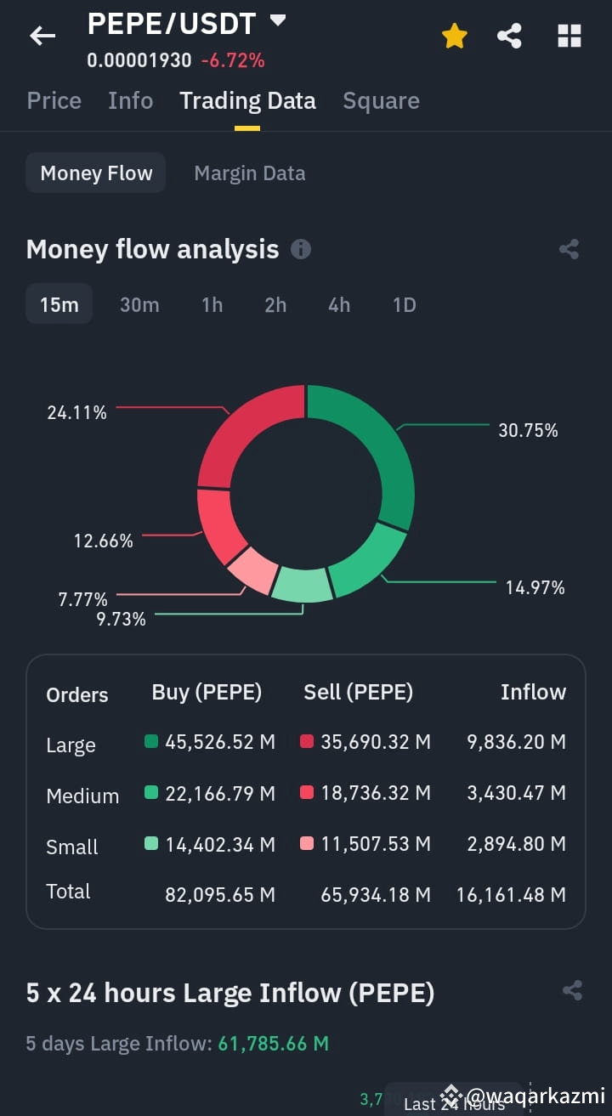This screenshot has height=1116, width=612.
Task: Tap the price 0.00001930
Action: pyautogui.click(x=139, y=60)
